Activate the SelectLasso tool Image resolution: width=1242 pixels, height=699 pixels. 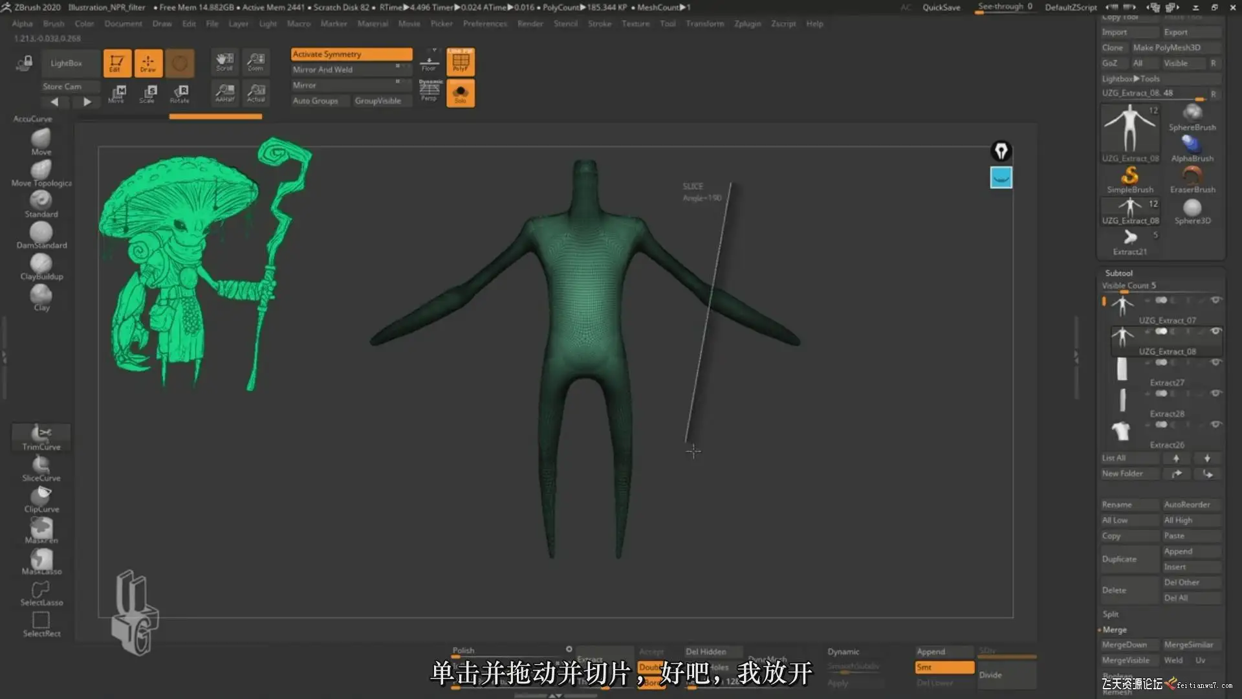(41, 590)
